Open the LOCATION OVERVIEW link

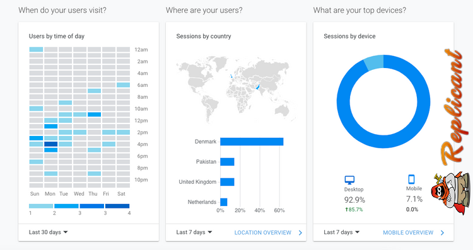click(263, 232)
